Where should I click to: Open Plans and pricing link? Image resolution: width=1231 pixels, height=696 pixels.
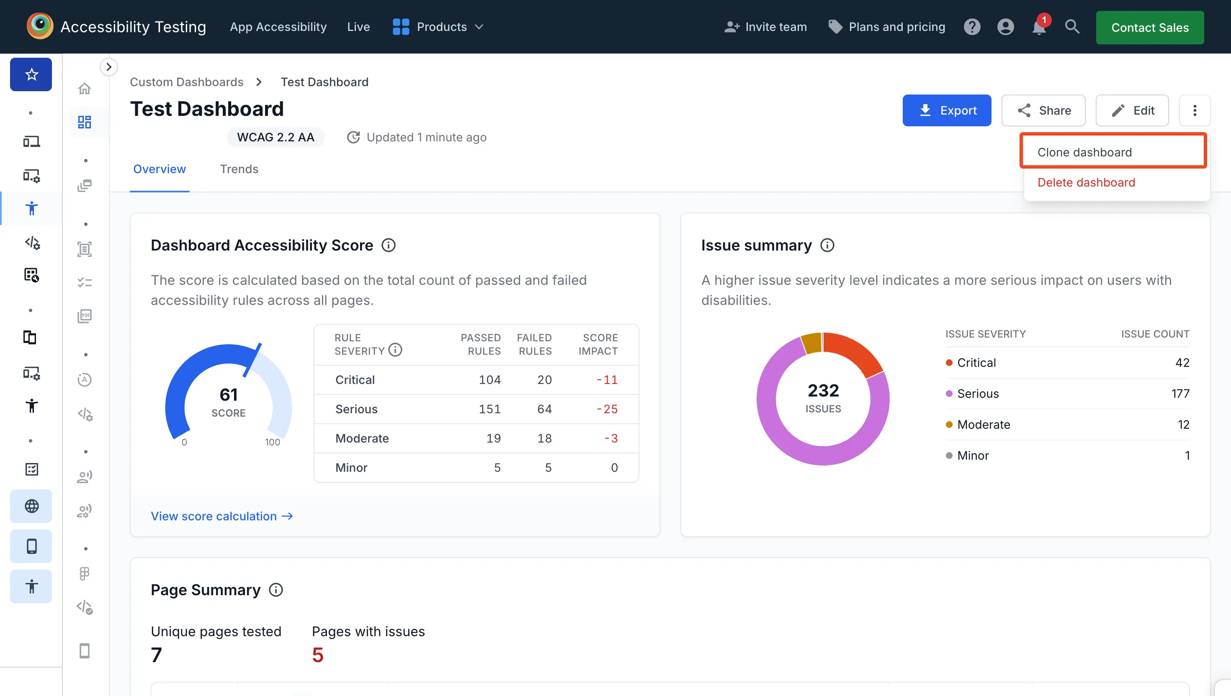(886, 27)
